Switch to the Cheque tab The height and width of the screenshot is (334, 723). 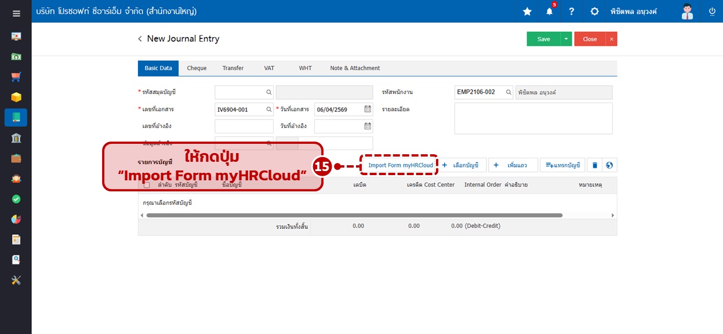click(197, 68)
